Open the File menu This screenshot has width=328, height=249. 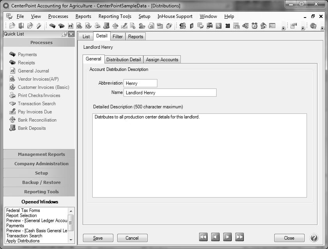coord(20,16)
